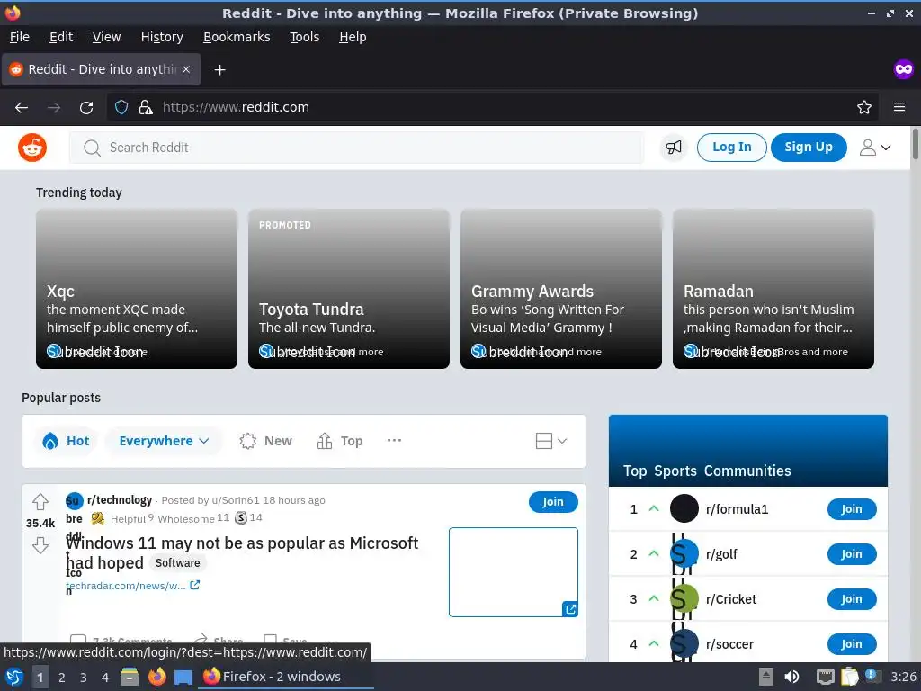Open the techradar.com article link
The height and width of the screenshot is (691, 921).
tap(133, 585)
